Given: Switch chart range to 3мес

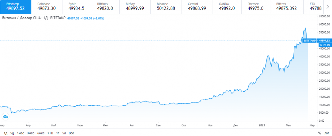Looking at the screenshot, I should point(30,133).
